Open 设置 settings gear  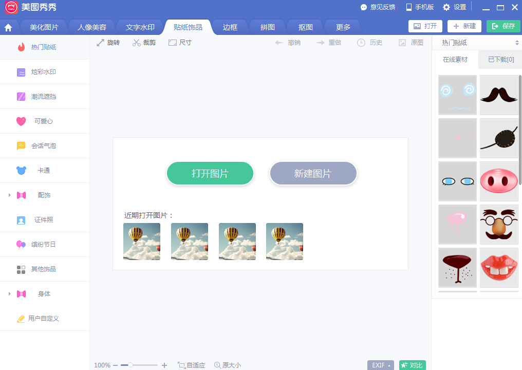(454, 7)
